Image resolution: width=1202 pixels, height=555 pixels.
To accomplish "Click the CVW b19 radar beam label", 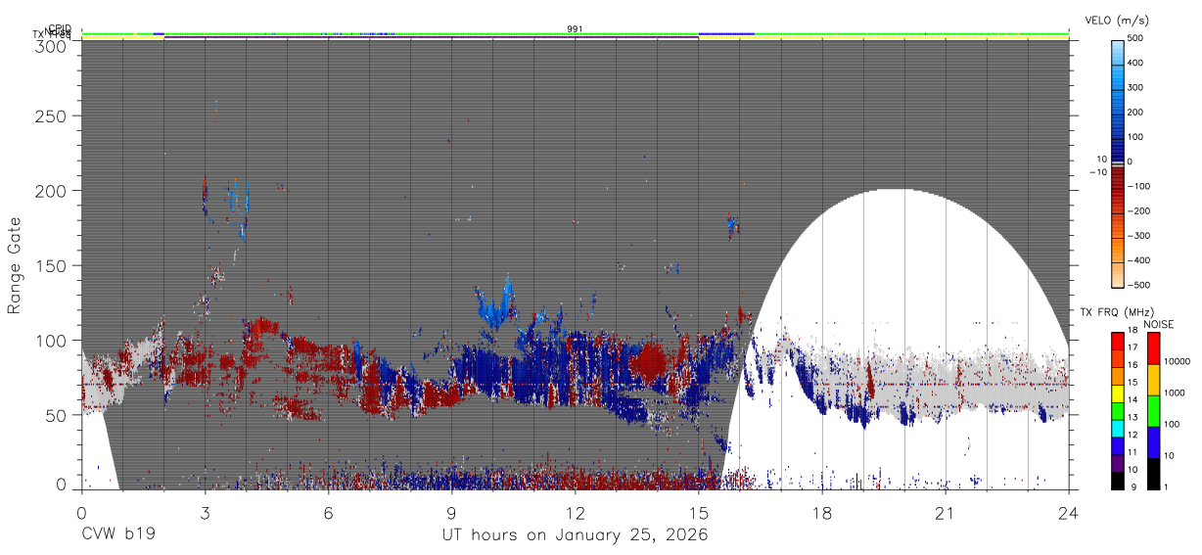I will (118, 535).
